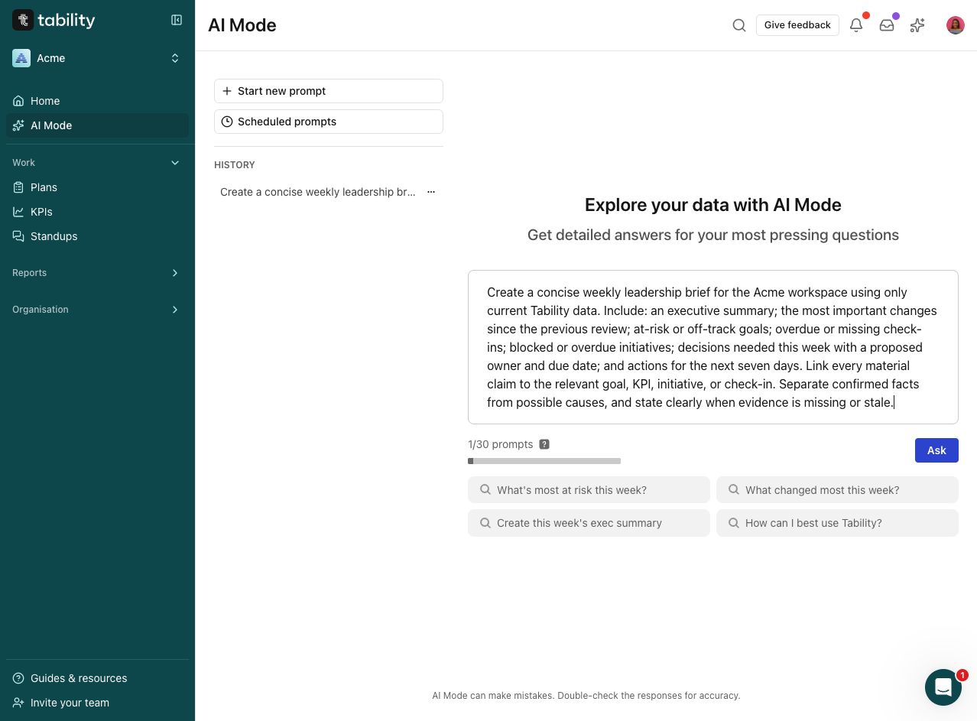Select "Create this week's exec summary" suggestion
This screenshot has height=721, width=977.
point(589,523)
